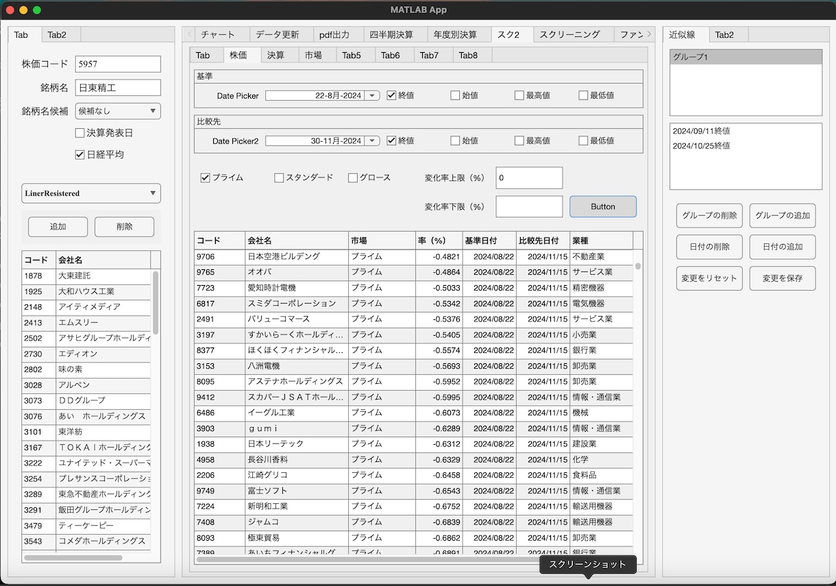This screenshot has width=836, height=586.
Task: Enable the グロース market checkbox
Action: click(353, 178)
